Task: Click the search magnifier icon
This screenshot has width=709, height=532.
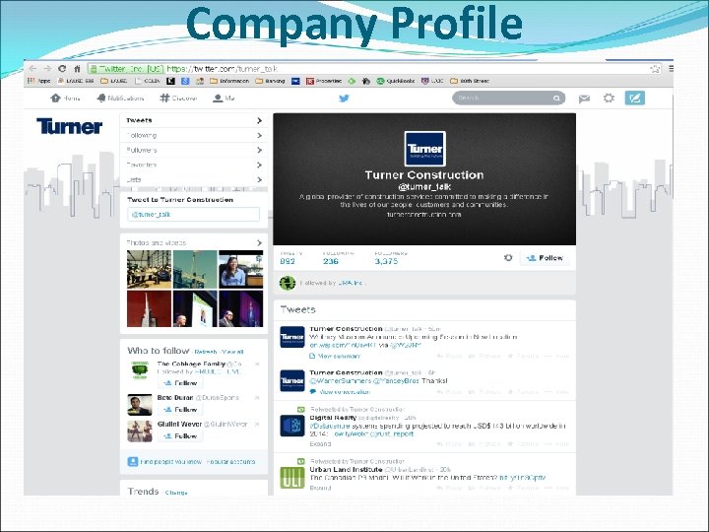Action: click(x=556, y=99)
